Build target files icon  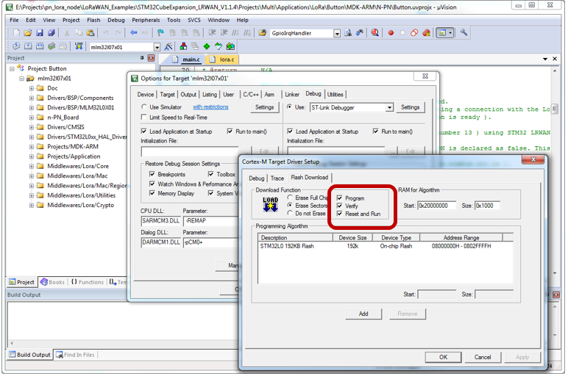pos(28,46)
